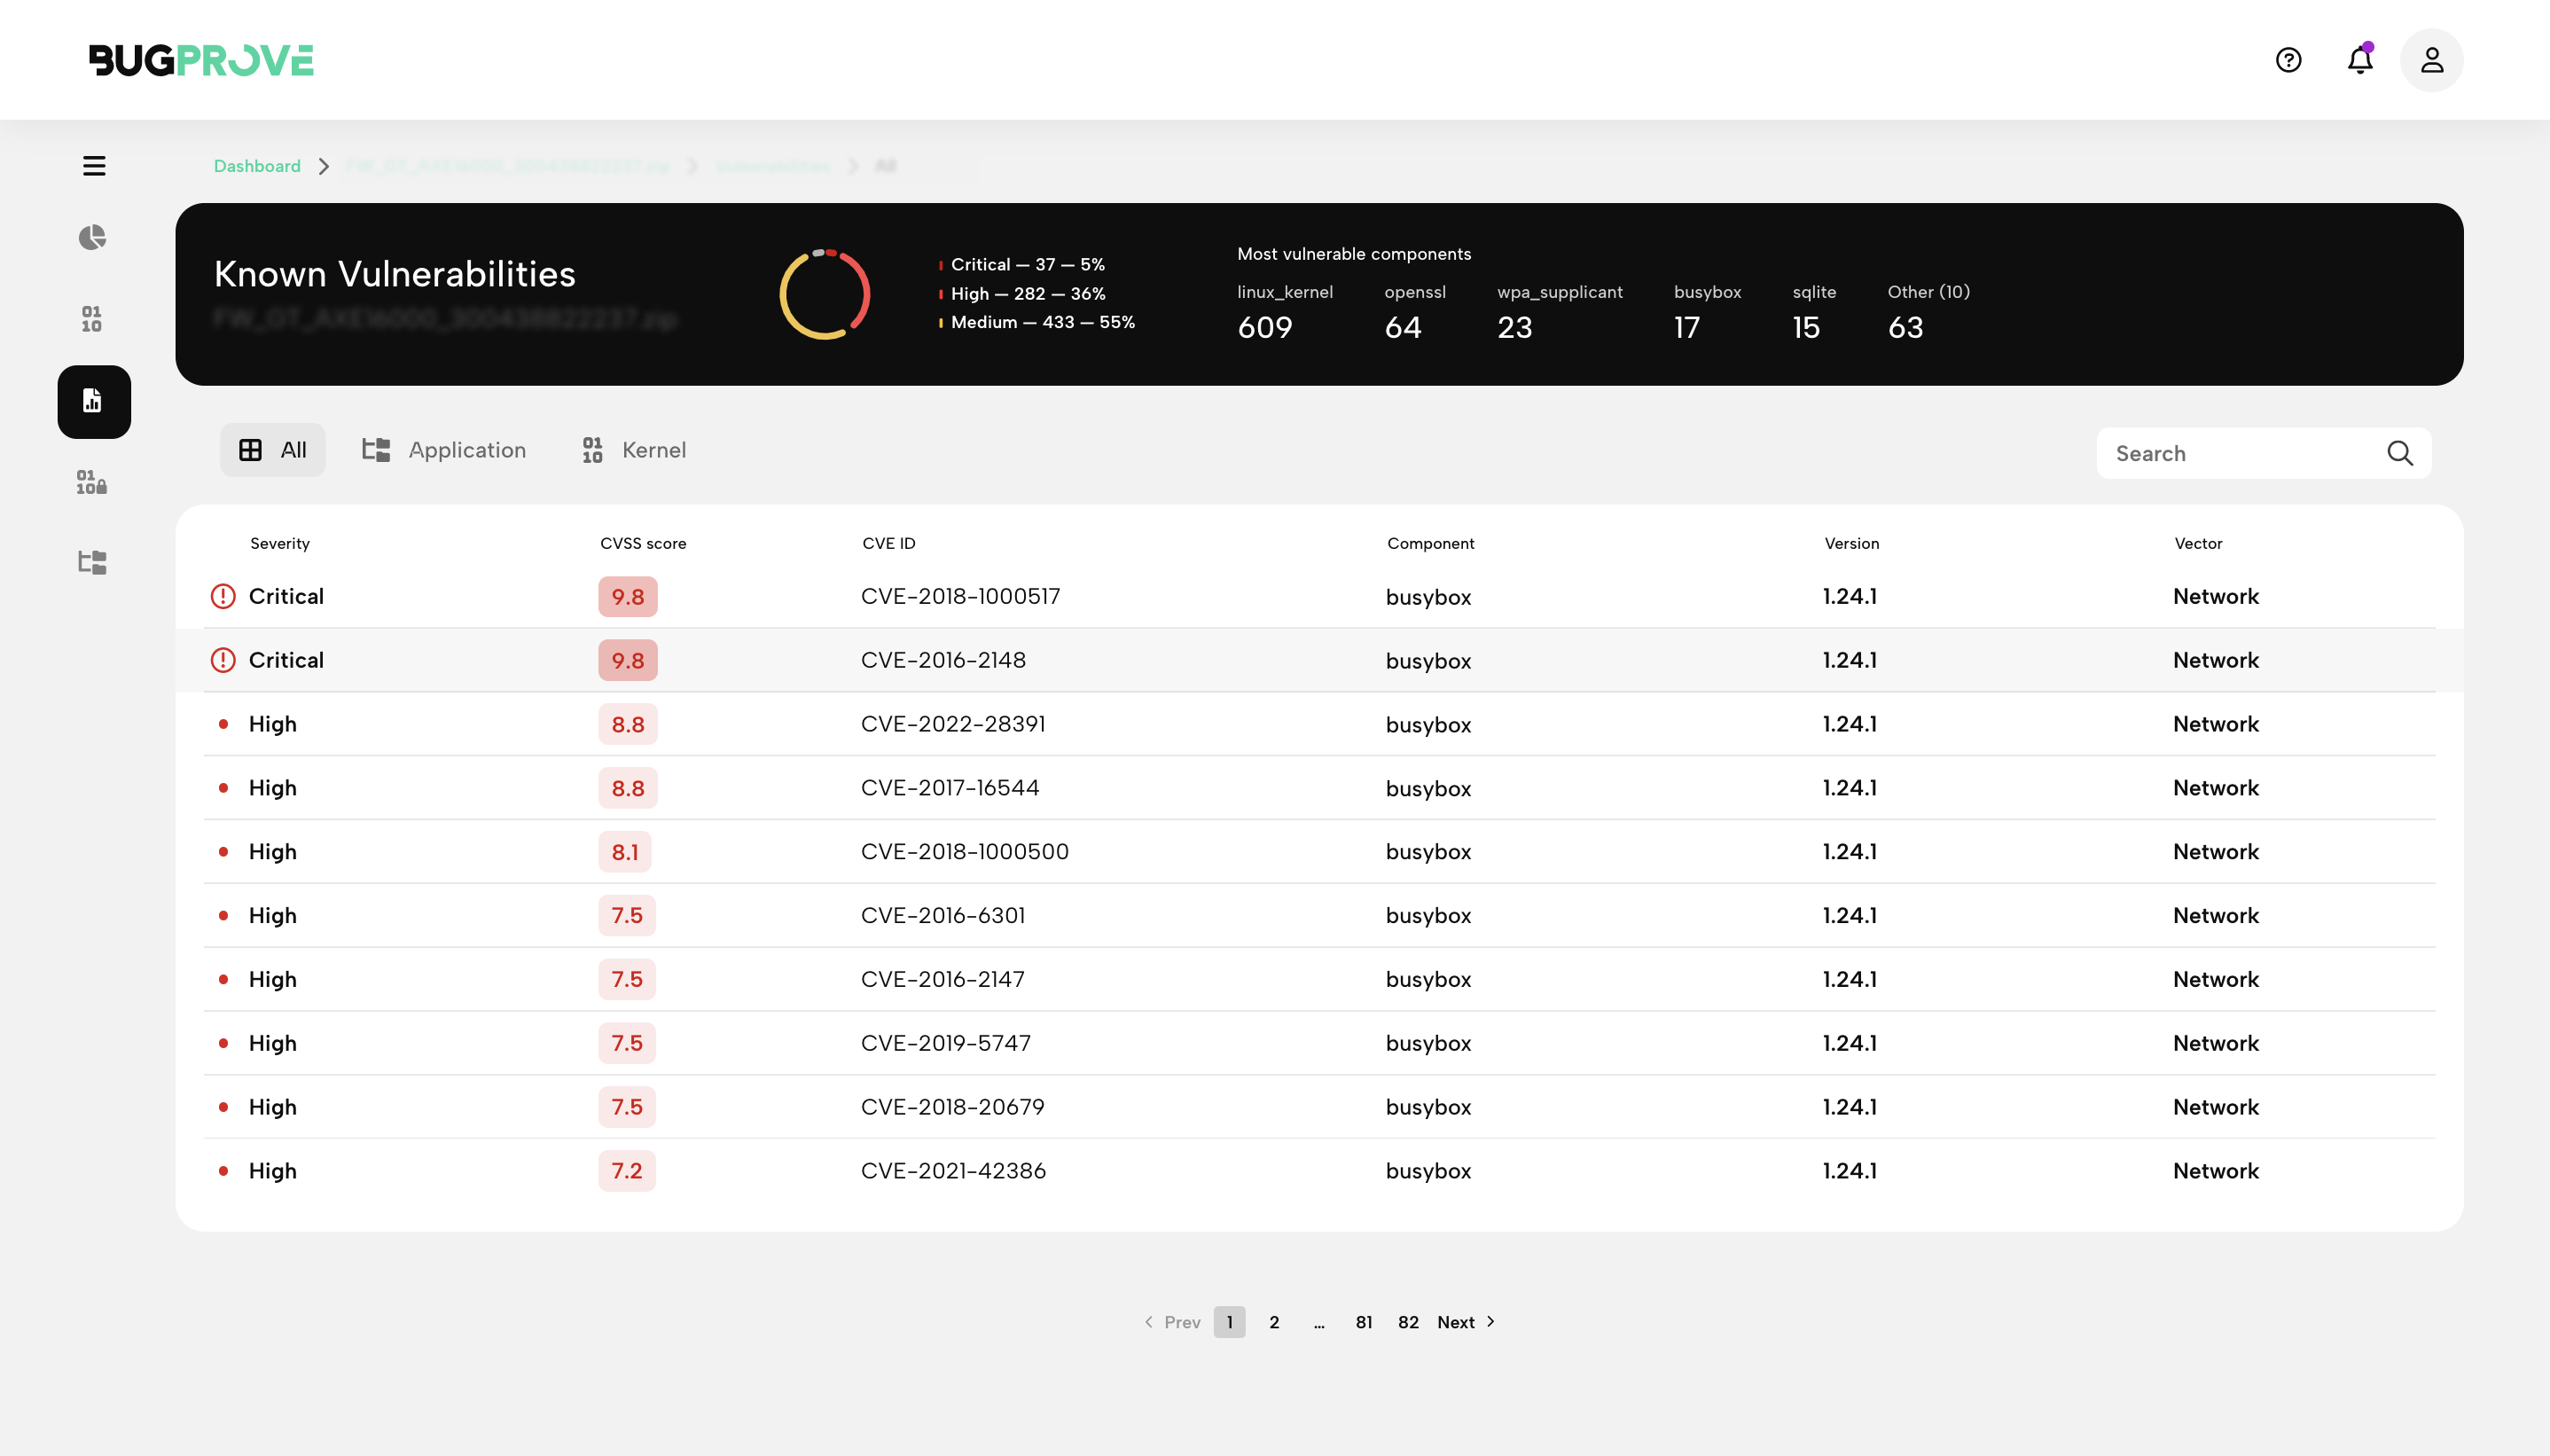Click inside the Search input field
This screenshot has height=1456, width=2550.
[x=2229, y=453]
